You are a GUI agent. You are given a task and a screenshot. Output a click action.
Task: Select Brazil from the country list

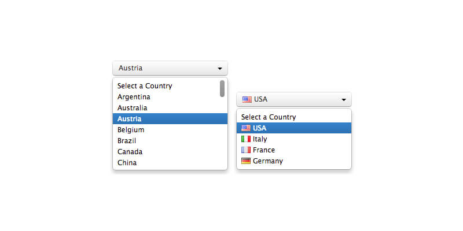pos(128,141)
